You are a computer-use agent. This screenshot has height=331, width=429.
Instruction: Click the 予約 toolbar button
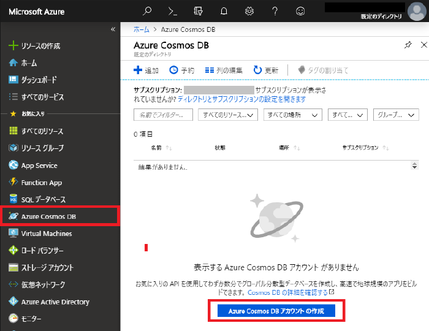[x=182, y=70]
